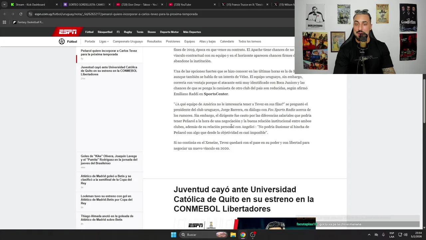Close the Don Omar - Taboo tab
This screenshot has width=426, height=240.
click(x=162, y=5)
